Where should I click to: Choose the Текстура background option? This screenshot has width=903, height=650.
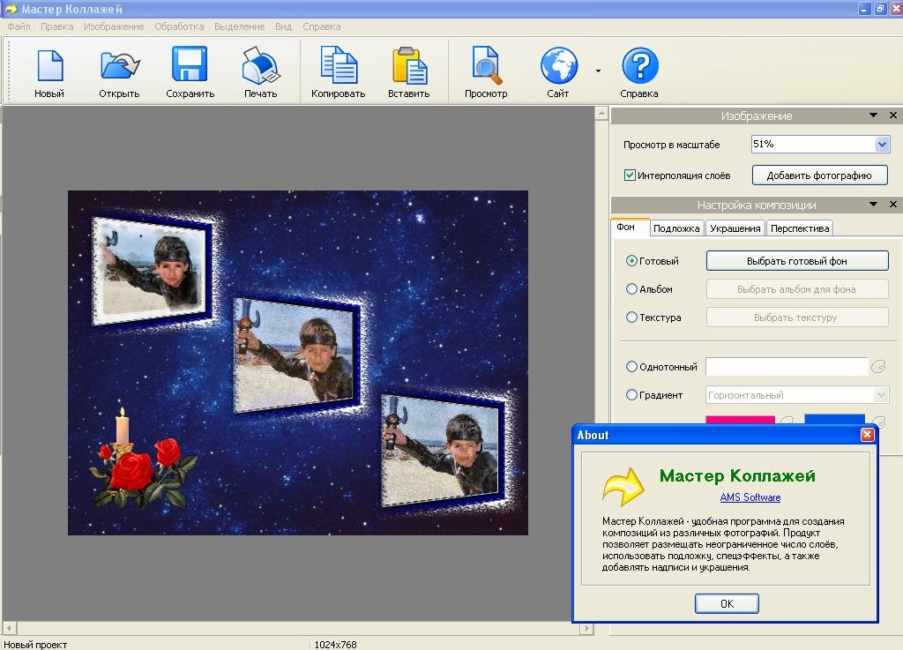[x=631, y=318]
